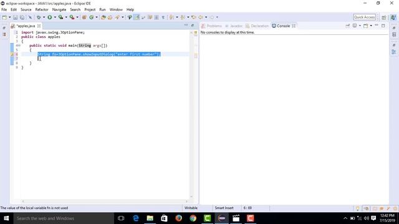Open the External Tools dropdown arrow
Screen dimensions: 399x224
pyautogui.click(x=77, y=17)
